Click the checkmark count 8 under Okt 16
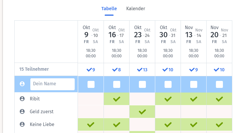Screen dimensions: 241x133 click(x=116, y=70)
